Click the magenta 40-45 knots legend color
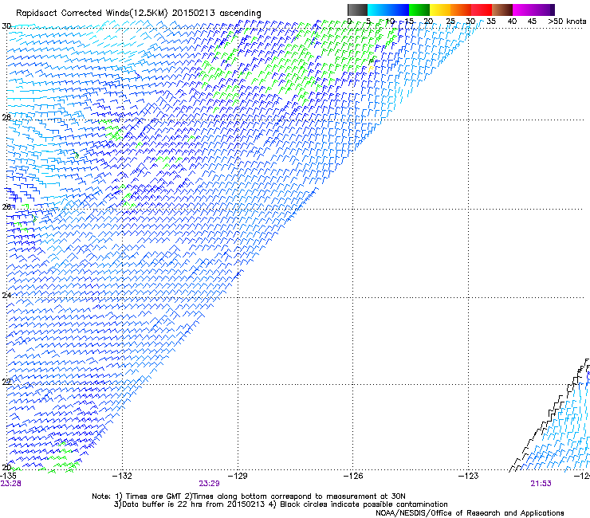The image size is (590, 518). click(523, 10)
